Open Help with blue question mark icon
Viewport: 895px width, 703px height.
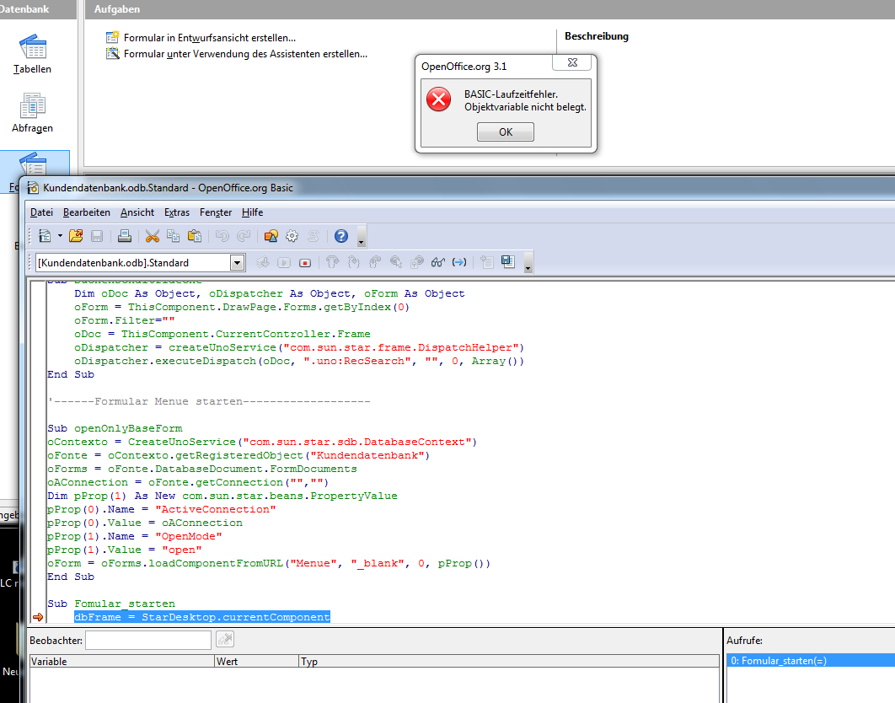point(341,236)
